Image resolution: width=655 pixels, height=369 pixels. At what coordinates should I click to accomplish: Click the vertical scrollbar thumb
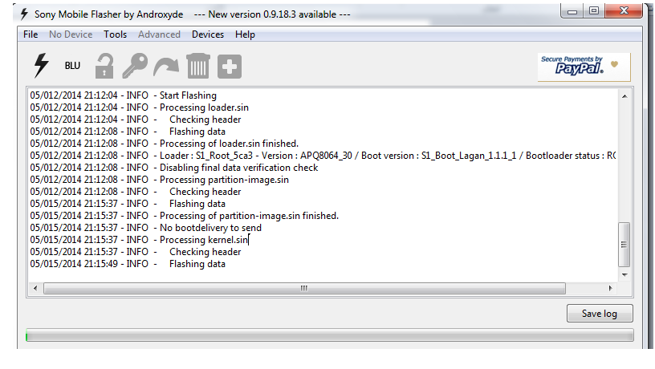point(624,245)
